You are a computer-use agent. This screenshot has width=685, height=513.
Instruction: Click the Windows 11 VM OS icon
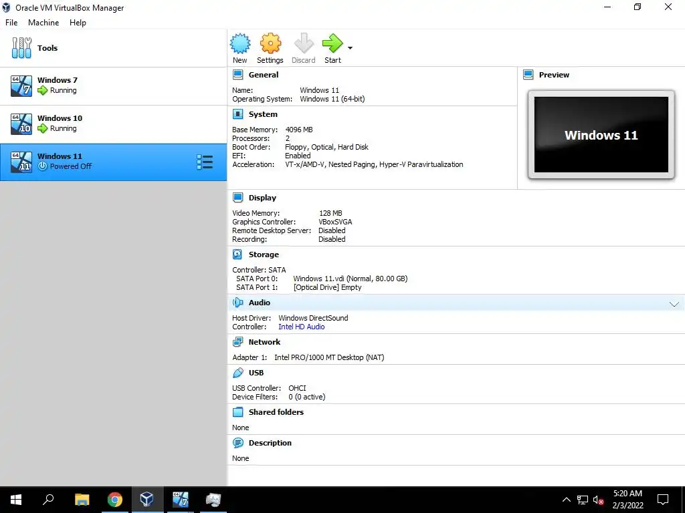coord(21,162)
